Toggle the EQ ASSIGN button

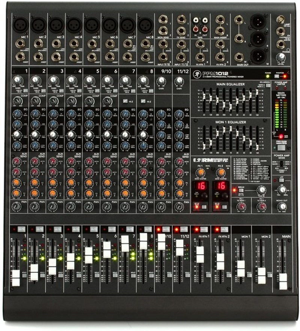coord(268,85)
